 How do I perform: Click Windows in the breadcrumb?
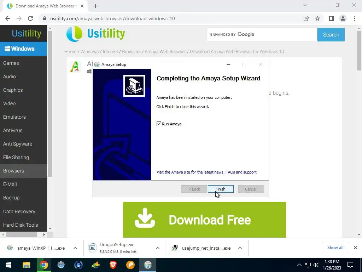(x=89, y=52)
